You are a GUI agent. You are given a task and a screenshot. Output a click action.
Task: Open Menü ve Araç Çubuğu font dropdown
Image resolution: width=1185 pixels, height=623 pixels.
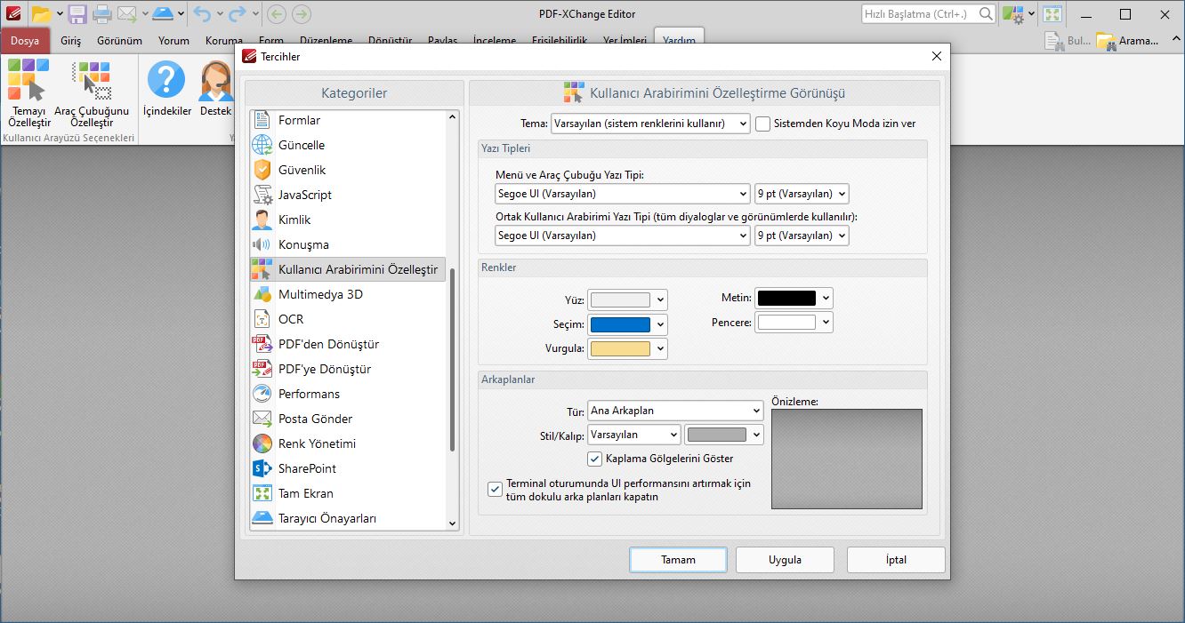pos(623,193)
